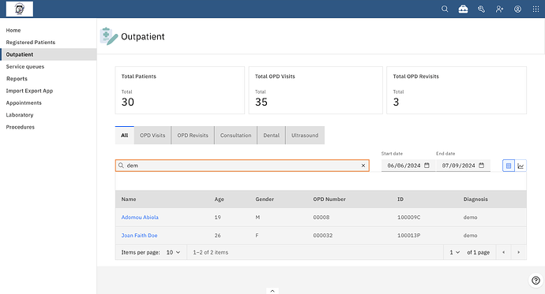Open the app switcher grid icon
The image size is (545, 294).
click(536, 9)
